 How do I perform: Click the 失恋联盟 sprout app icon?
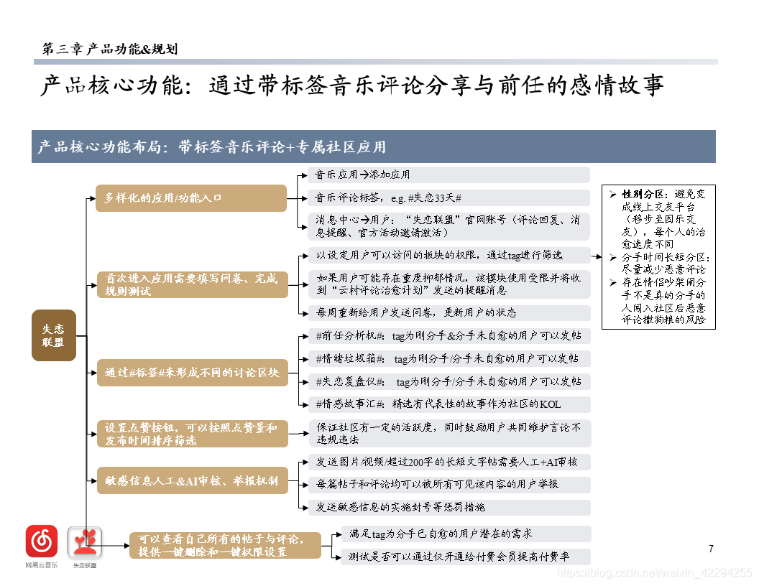pyautogui.click(x=85, y=542)
